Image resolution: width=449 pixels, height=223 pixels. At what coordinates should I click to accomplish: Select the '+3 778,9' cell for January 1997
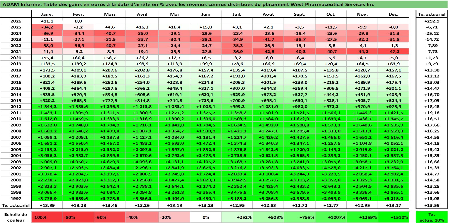click(47, 199)
